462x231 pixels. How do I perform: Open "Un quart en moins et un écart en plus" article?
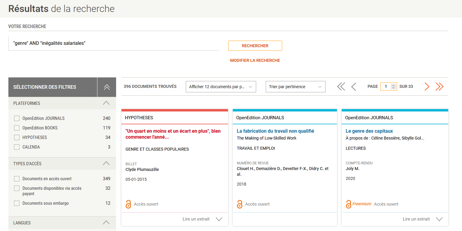click(173, 134)
